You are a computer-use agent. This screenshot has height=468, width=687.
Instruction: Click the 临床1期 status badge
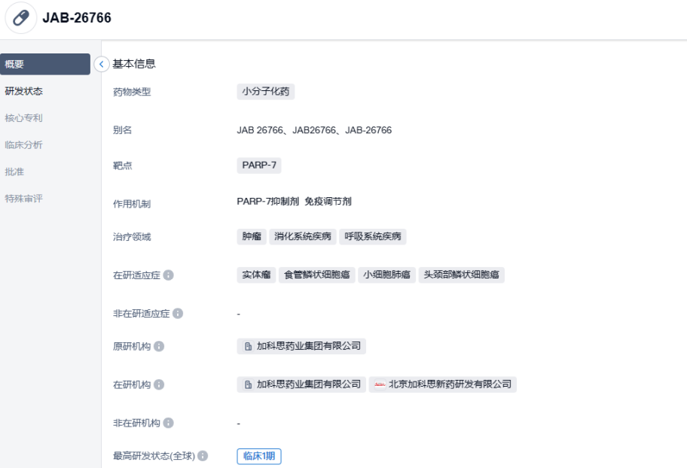[258, 456]
